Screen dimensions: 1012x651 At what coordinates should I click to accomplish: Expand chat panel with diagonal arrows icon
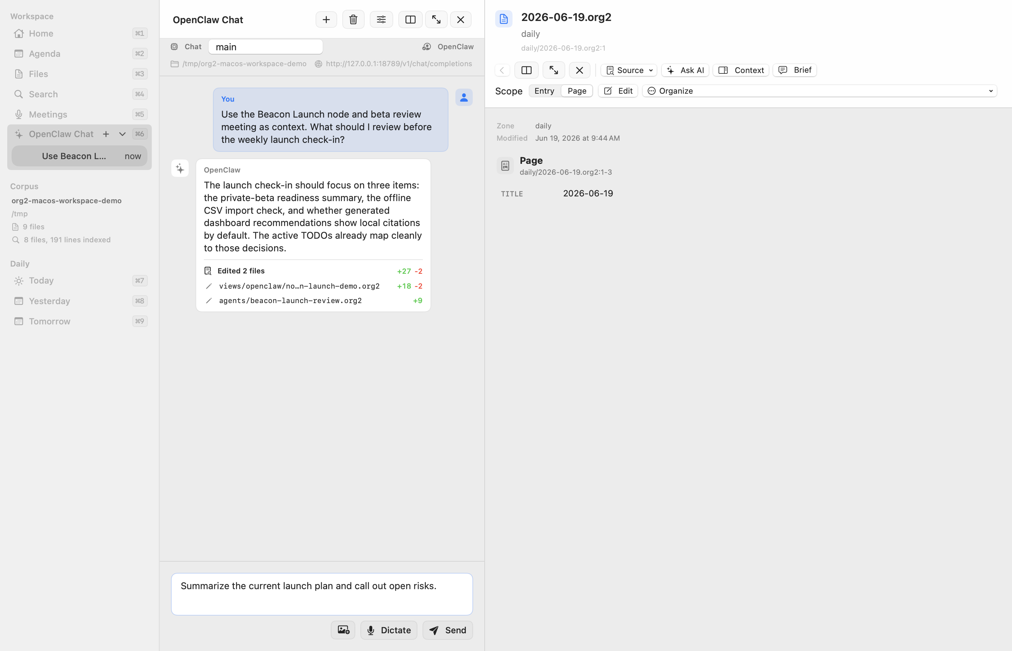(x=436, y=20)
